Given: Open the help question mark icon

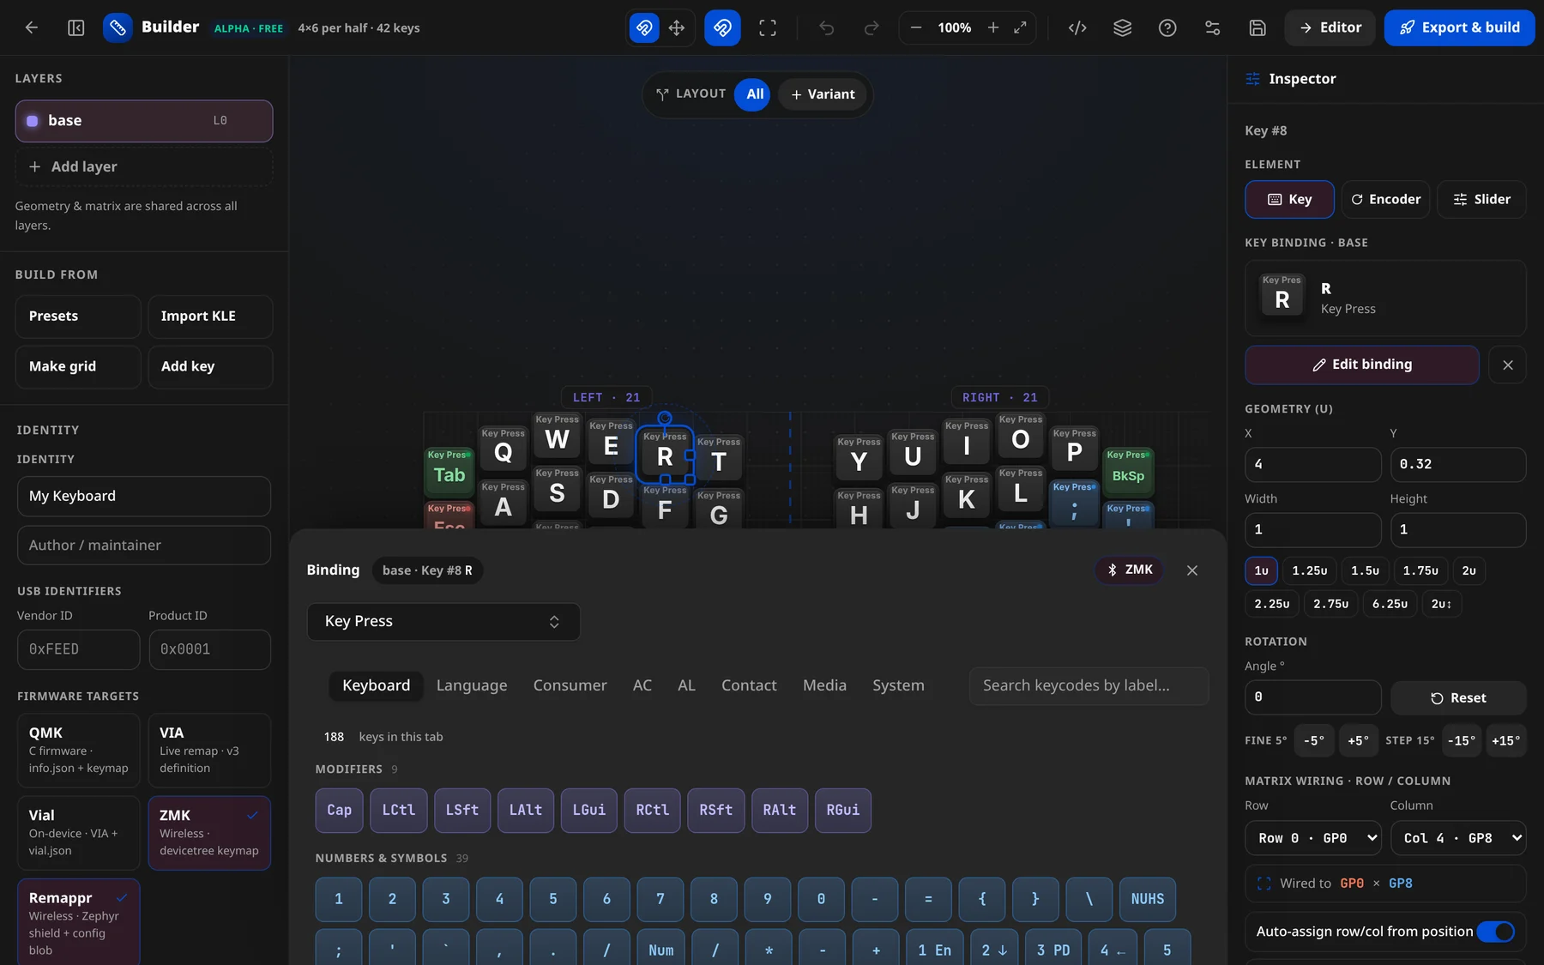Looking at the screenshot, I should 1167,27.
